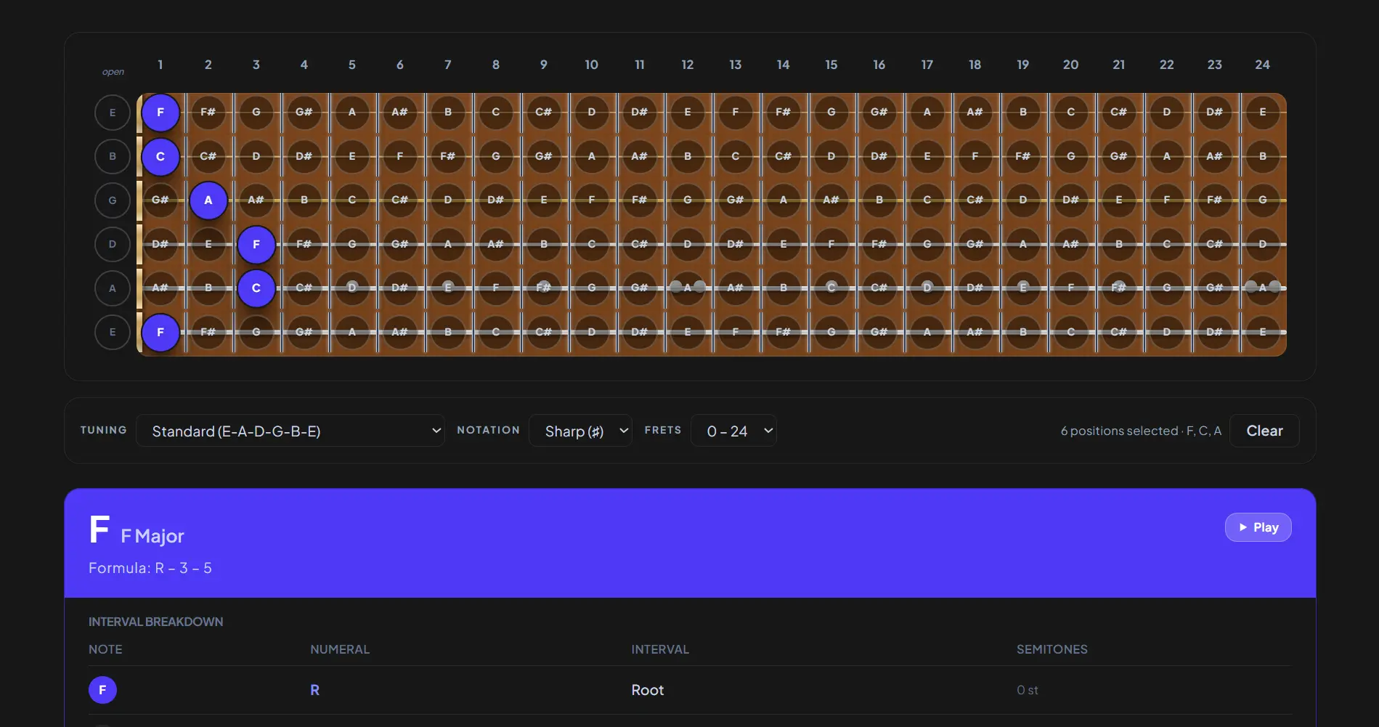
Task: Select A on high E string fret 5
Action: (352, 113)
